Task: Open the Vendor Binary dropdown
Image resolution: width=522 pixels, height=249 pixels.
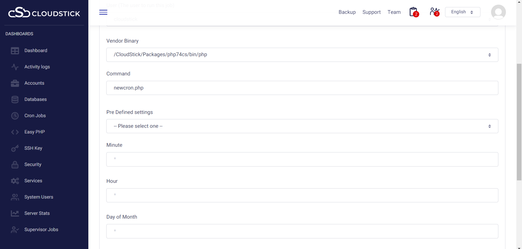Action: 302,55
